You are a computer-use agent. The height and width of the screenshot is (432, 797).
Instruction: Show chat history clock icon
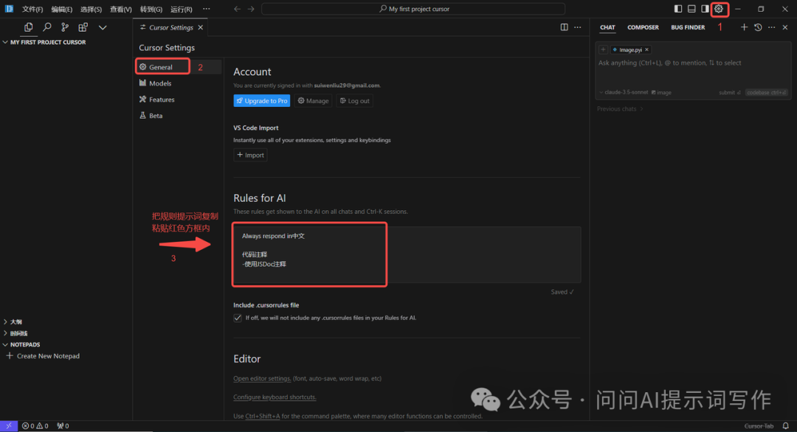pos(758,27)
